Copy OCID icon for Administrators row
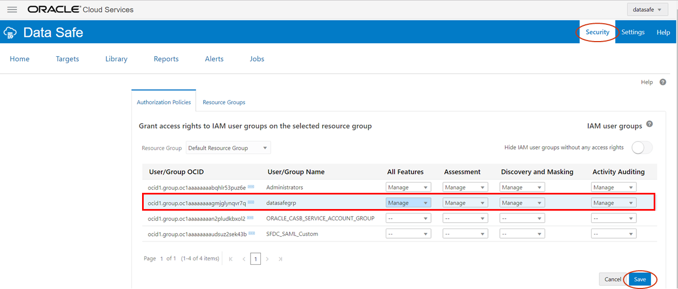Screen dimensions: 678x289 point(251,187)
